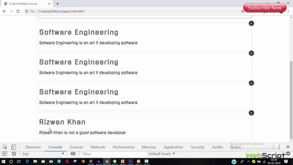The height and width of the screenshot is (165, 293).
Task: Launch Microsoft Edge from the taskbar
Action: tap(27, 161)
